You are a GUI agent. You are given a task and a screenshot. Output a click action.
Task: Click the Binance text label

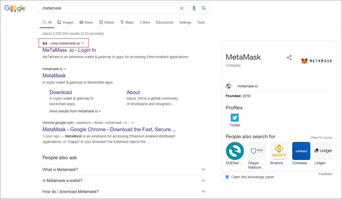tap(276, 163)
